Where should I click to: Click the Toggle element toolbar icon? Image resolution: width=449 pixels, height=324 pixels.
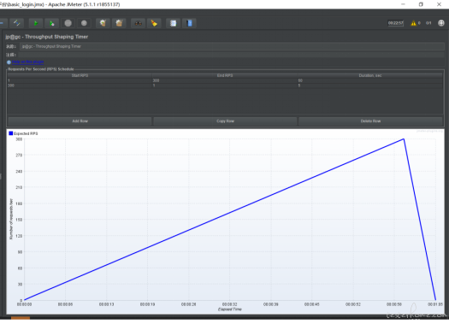point(16,23)
